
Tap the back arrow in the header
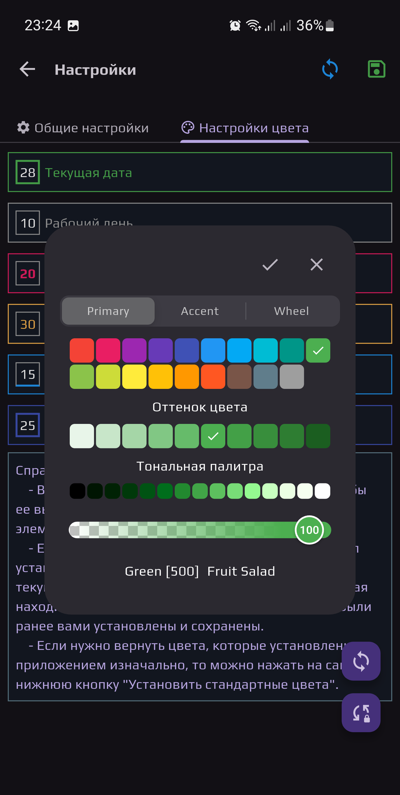coord(27,69)
